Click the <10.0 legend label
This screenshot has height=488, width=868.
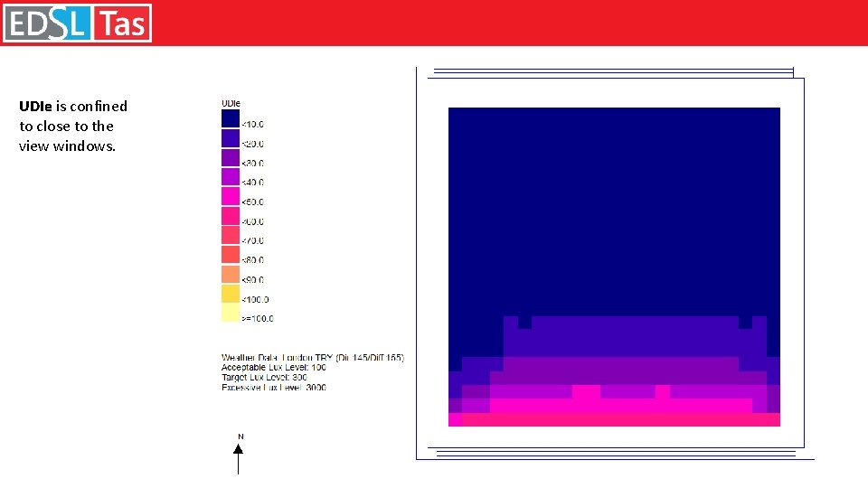[x=252, y=125]
